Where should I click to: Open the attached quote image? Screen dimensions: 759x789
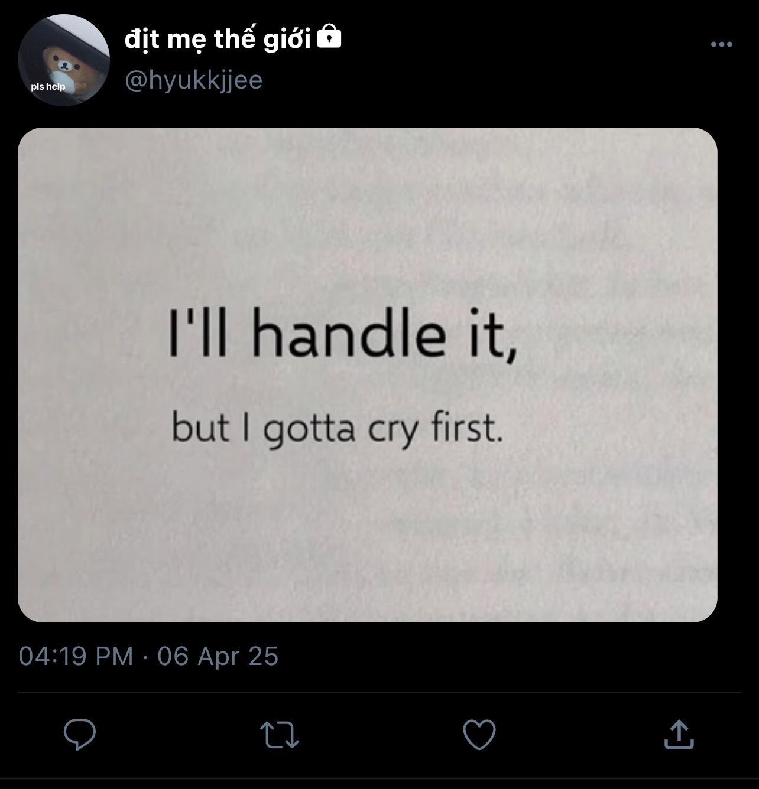(367, 374)
